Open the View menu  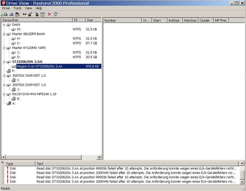click(x=28, y=8)
